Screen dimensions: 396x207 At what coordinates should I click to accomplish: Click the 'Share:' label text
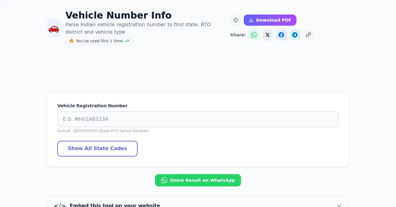pyautogui.click(x=238, y=35)
